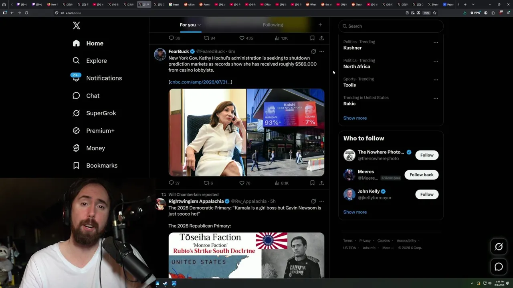The height and width of the screenshot is (288, 513).
Task: Open the page zoom 150% indicator
Action: 427,13
